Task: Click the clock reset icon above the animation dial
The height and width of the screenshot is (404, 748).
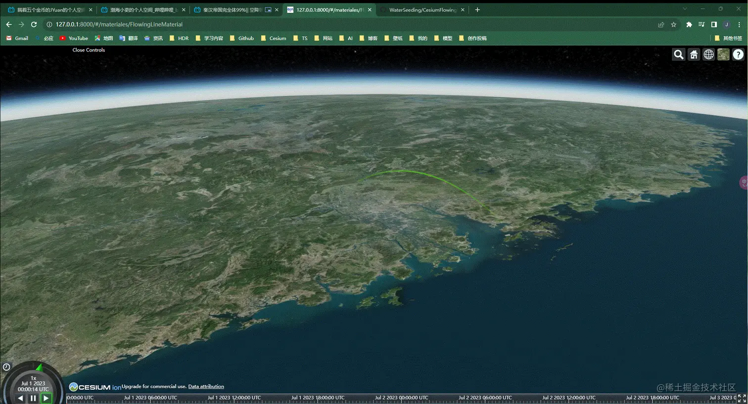Action: click(x=6, y=367)
